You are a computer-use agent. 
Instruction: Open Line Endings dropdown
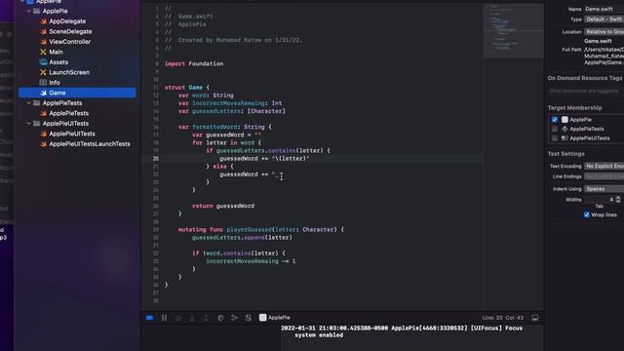coord(604,176)
